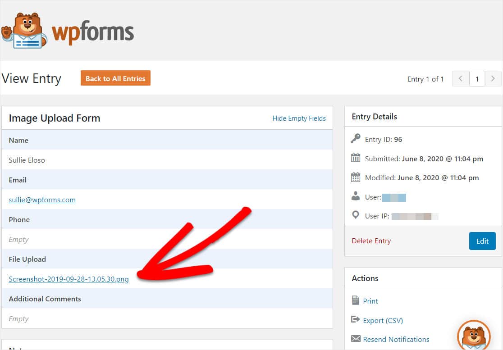
Task: Click the View Entry page heading
Action: coord(32,79)
